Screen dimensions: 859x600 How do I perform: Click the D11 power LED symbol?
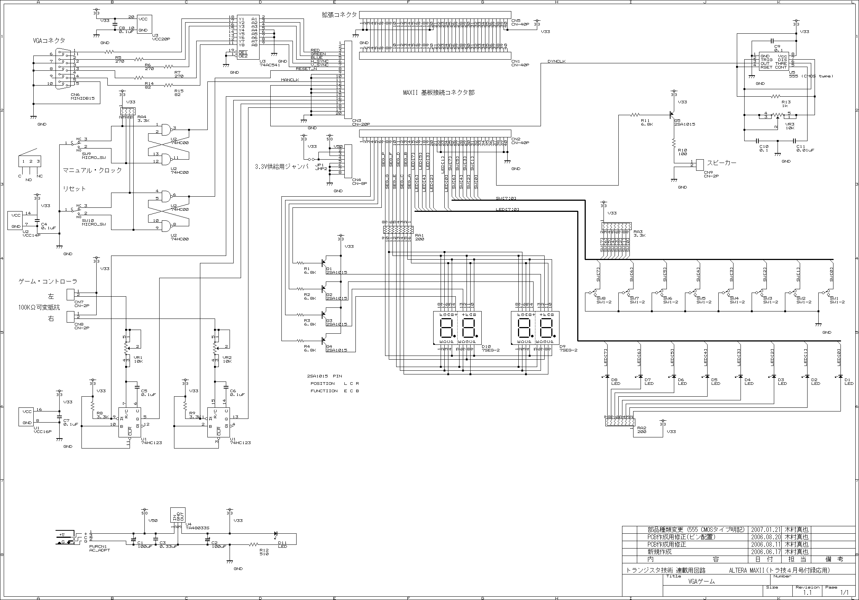(x=276, y=534)
